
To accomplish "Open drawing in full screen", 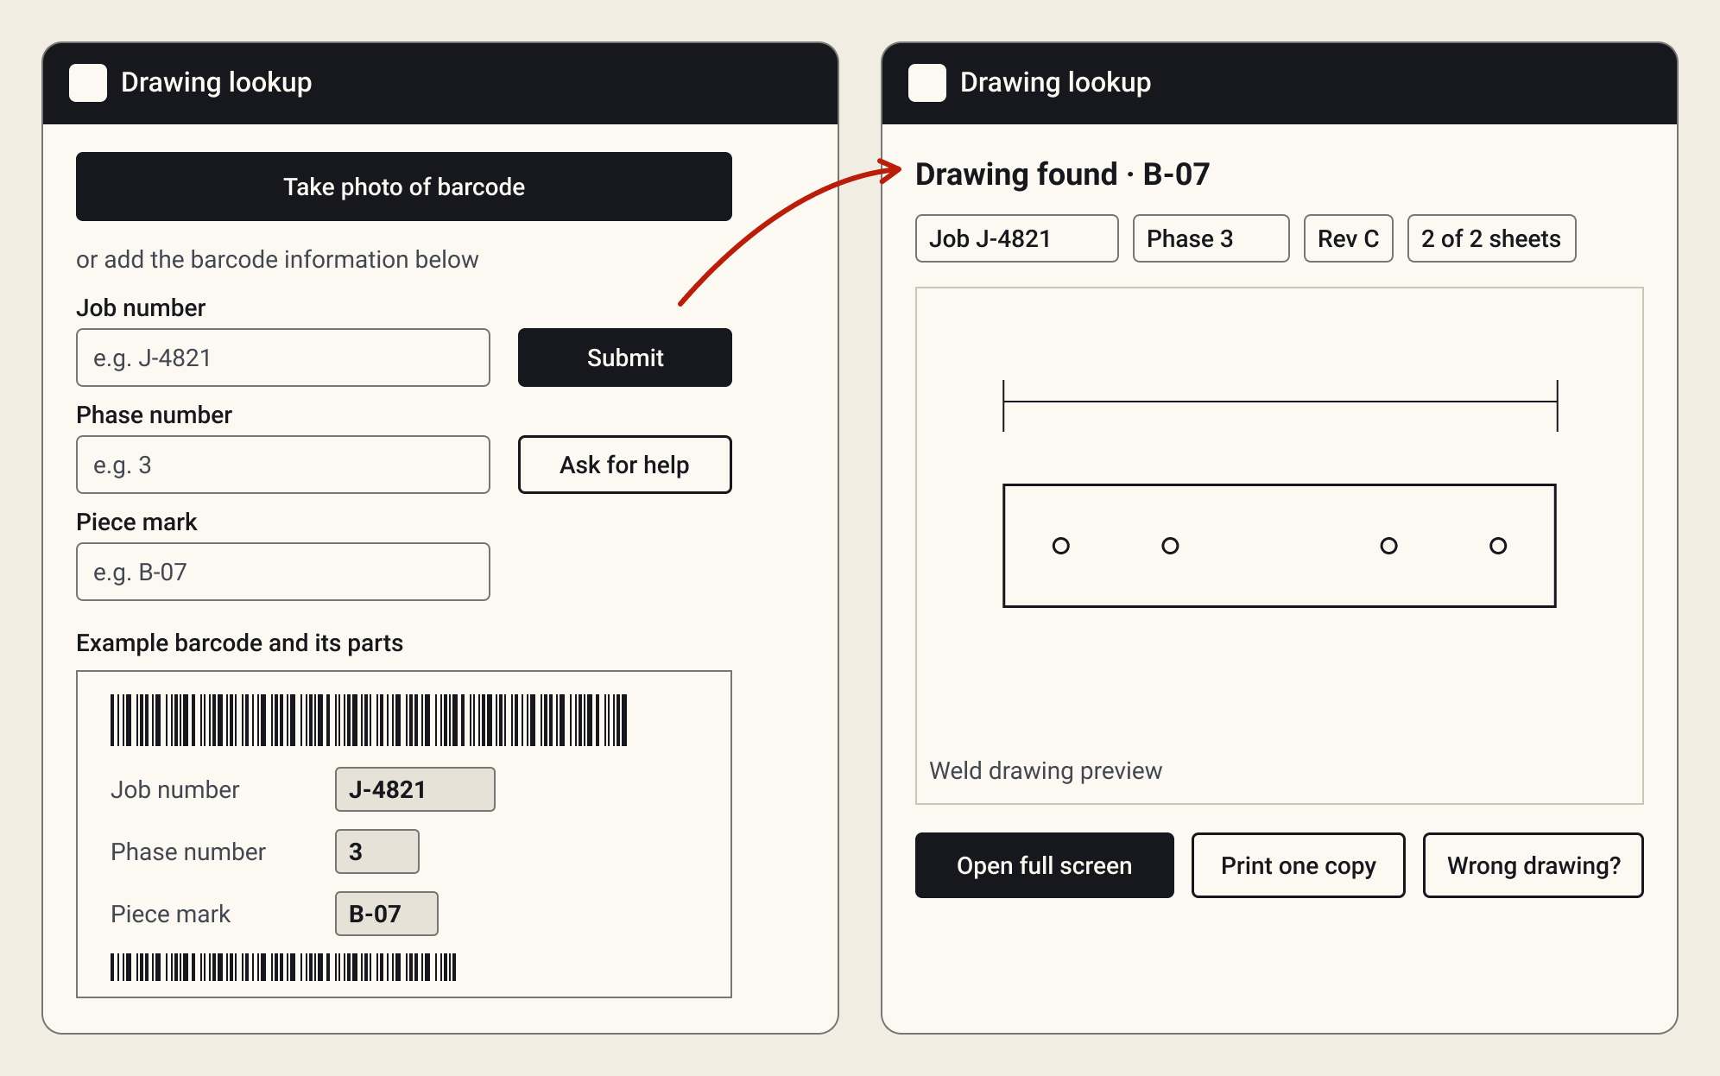I will 1045,865.
